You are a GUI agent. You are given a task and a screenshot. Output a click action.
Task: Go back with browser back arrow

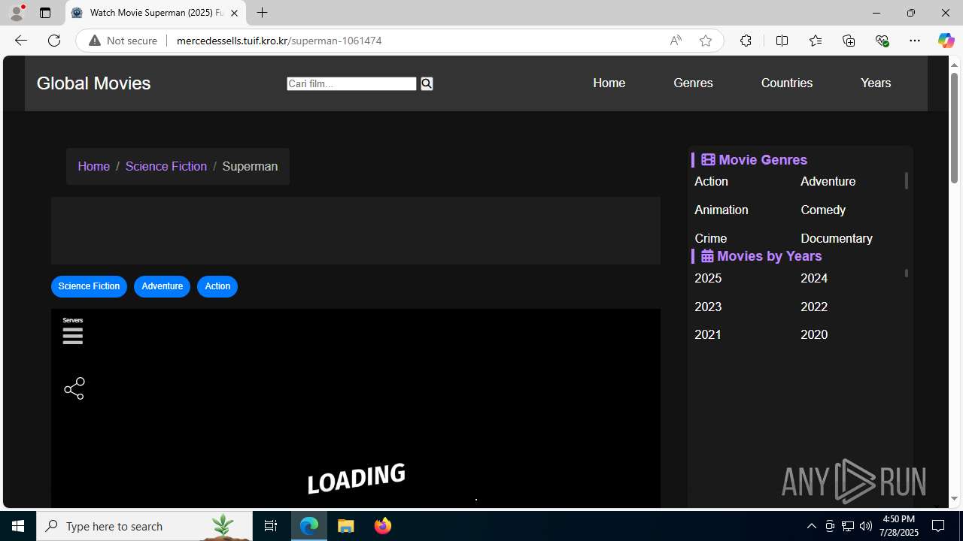tap(20, 41)
